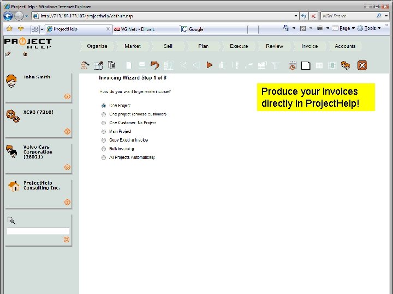Click the orange undo arrow icon

click(154, 65)
